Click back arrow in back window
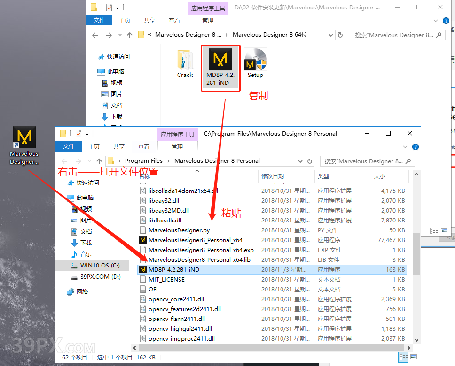The height and width of the screenshot is (366, 455). tap(95, 35)
